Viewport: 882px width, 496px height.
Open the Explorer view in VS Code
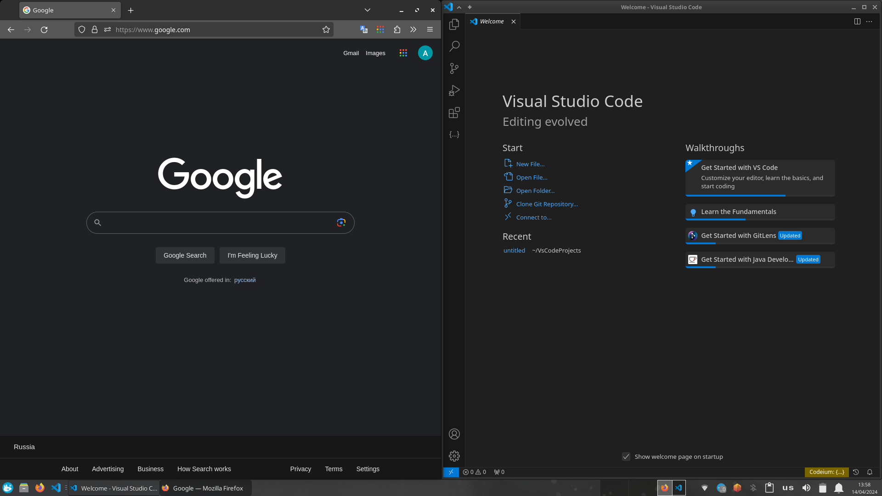[x=454, y=24]
